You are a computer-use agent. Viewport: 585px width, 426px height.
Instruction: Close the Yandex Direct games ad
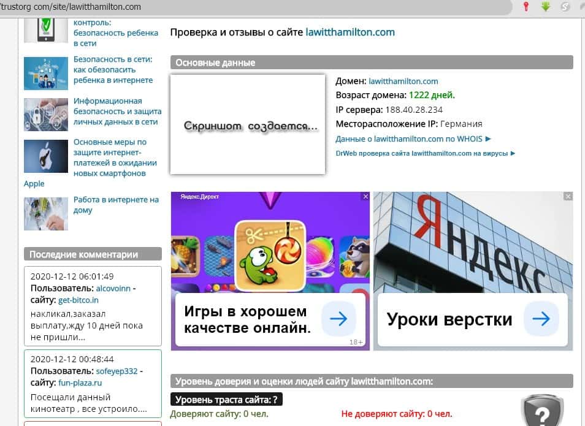click(x=365, y=197)
